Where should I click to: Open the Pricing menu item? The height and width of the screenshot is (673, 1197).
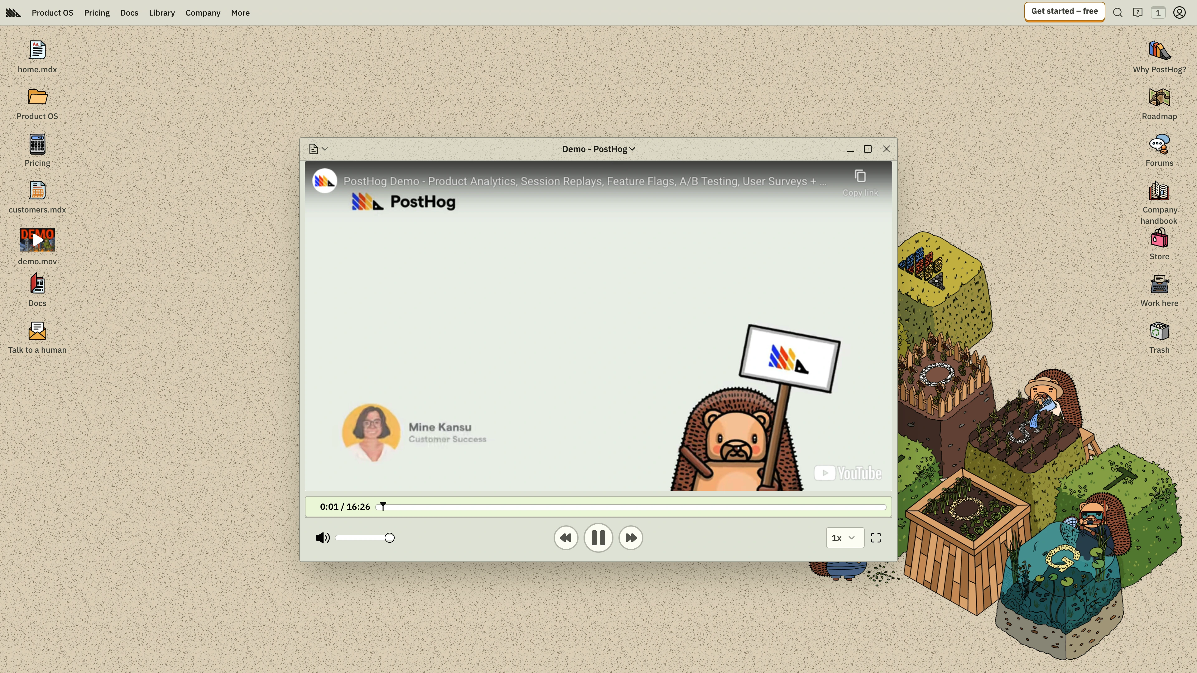[97, 12]
